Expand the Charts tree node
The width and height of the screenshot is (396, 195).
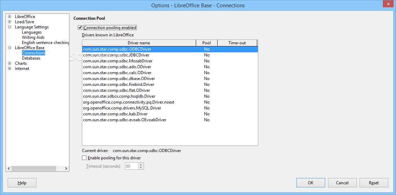pyautogui.click(x=10, y=63)
